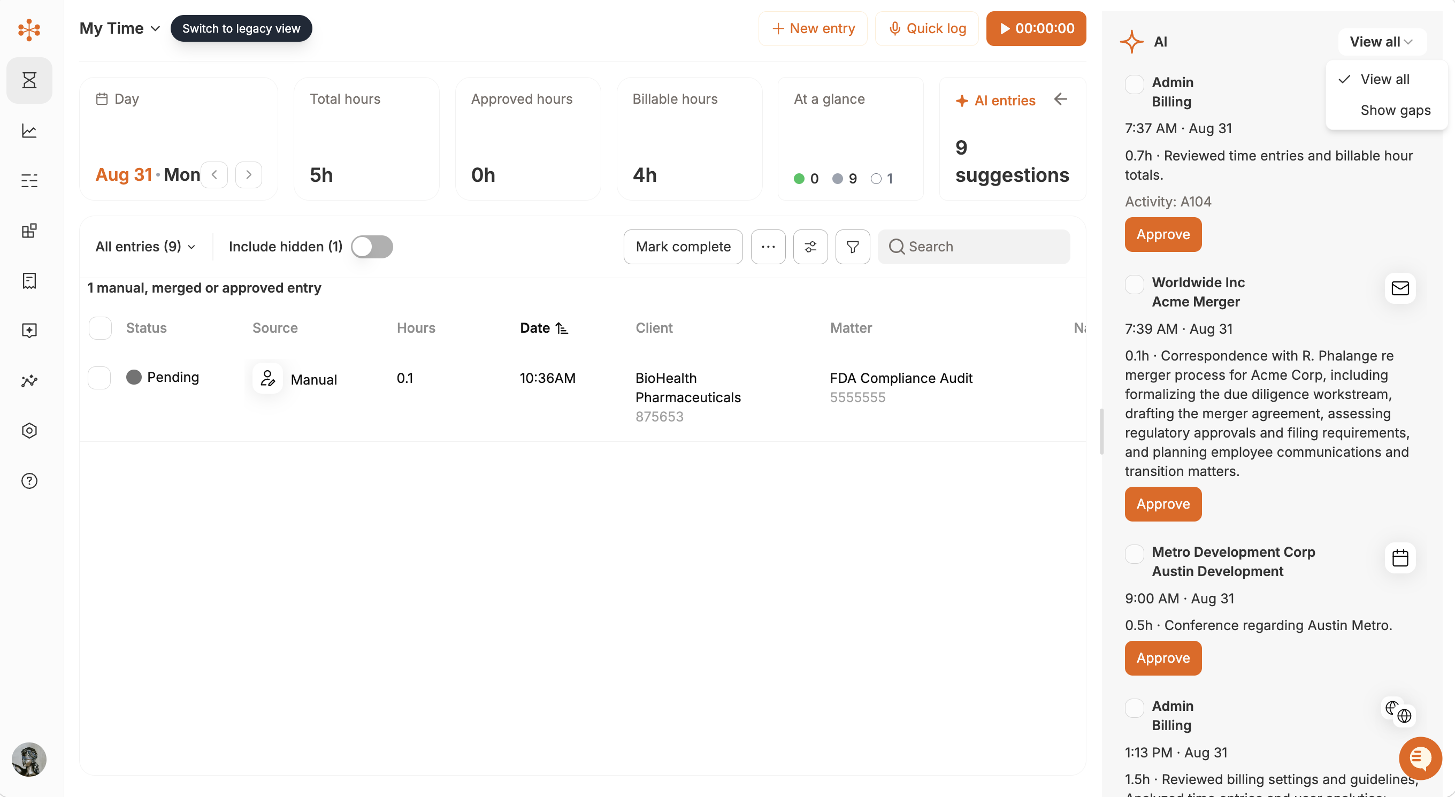Start the 00:00:00 timer
1455x797 pixels.
pos(1036,28)
